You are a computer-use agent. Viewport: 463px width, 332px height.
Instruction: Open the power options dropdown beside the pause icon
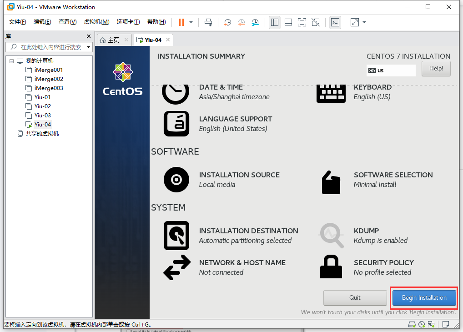pyautogui.click(x=191, y=22)
